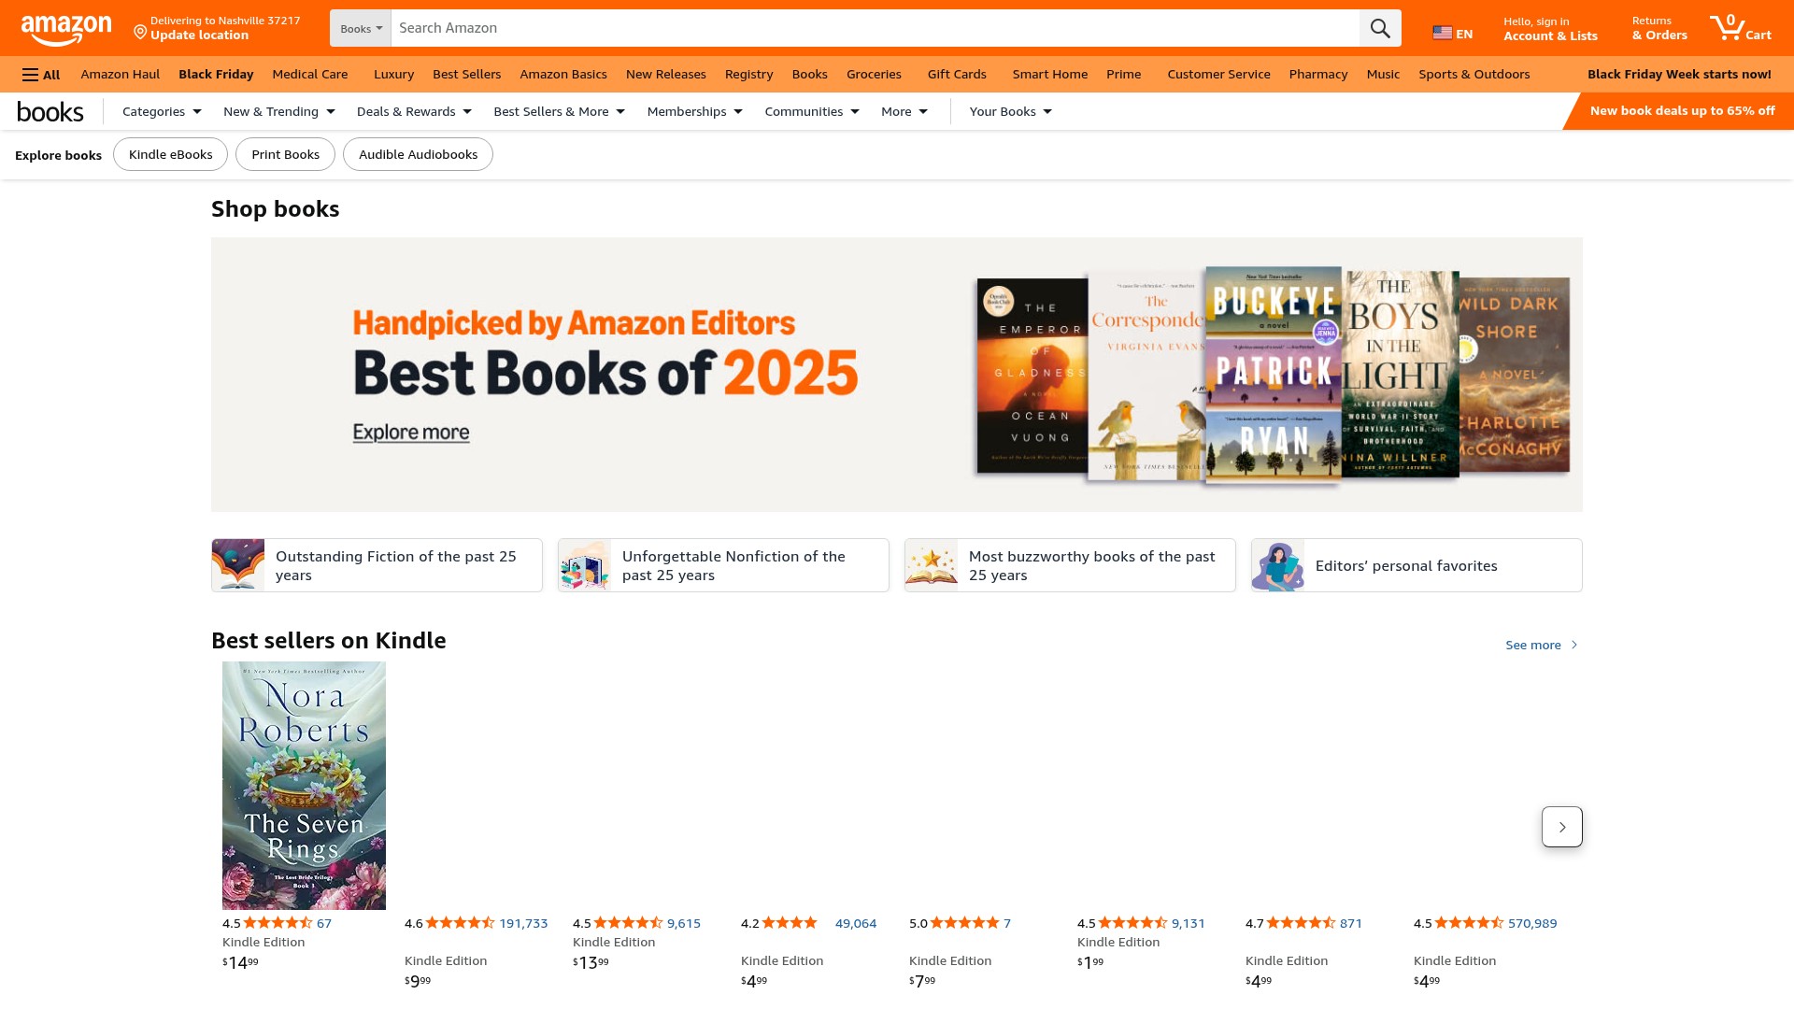Screen dimensions: 1794x1009
Task: Expand the Categories menu
Action: coord(162,111)
